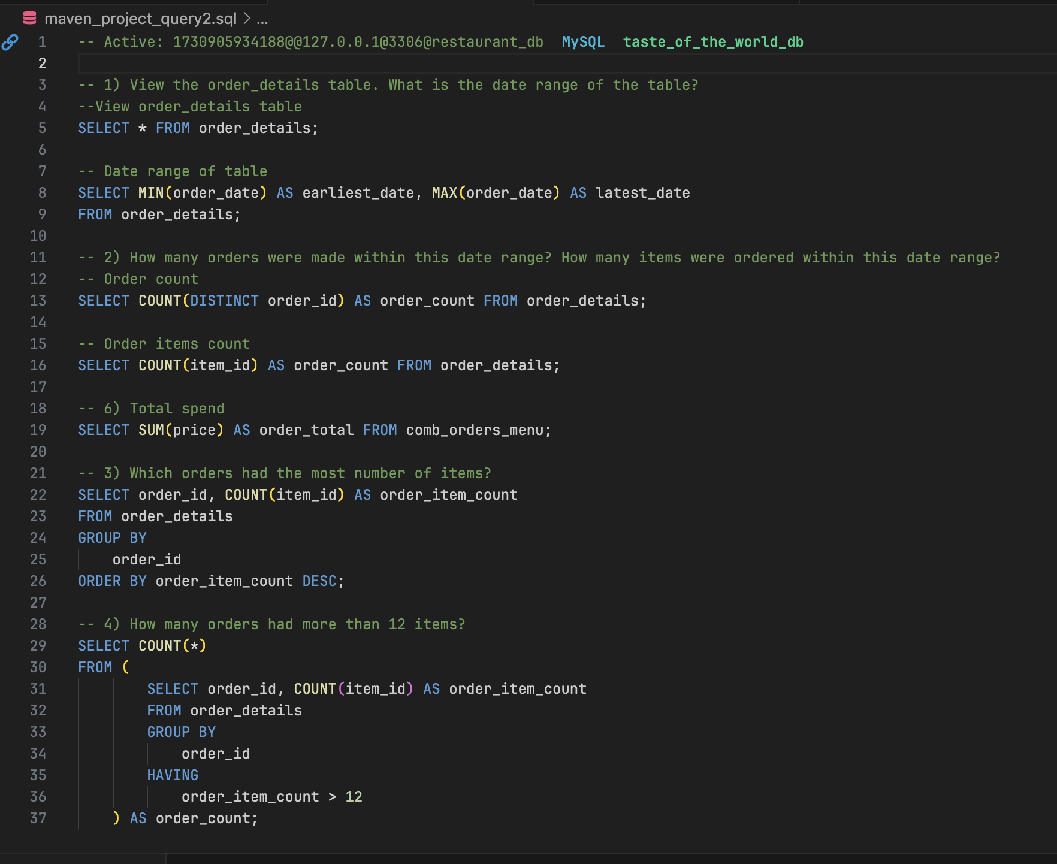Click the link icon beside line 1
Screen dimensions: 1057x864
[10, 42]
